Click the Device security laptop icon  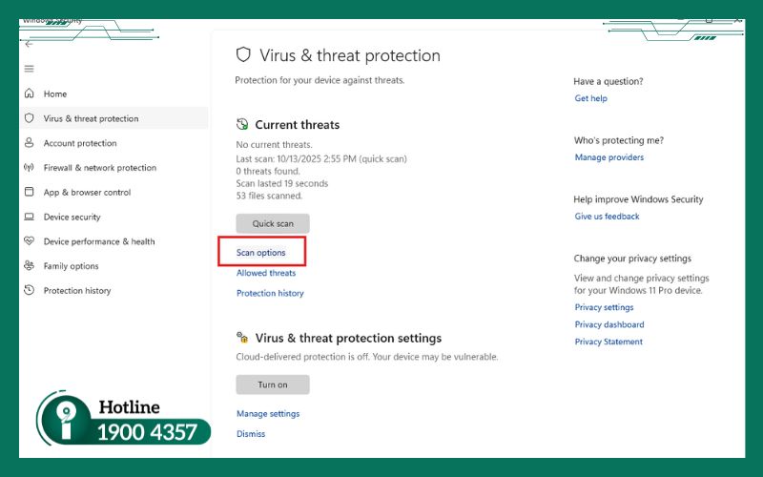[x=29, y=218]
